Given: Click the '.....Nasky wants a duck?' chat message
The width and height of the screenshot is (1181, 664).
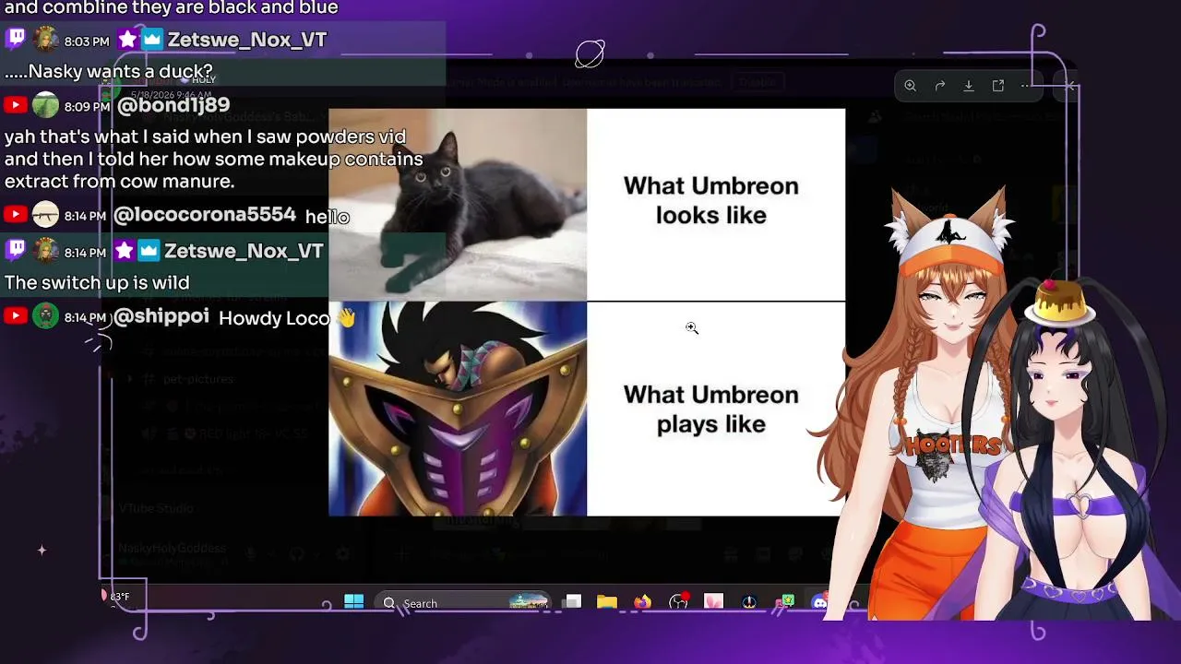Looking at the screenshot, I should [x=109, y=71].
